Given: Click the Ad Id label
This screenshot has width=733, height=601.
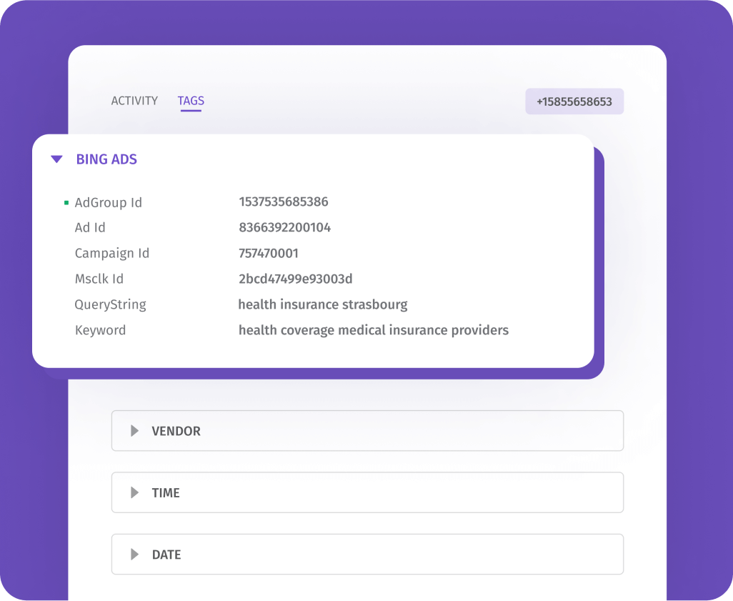Looking at the screenshot, I should pos(90,227).
